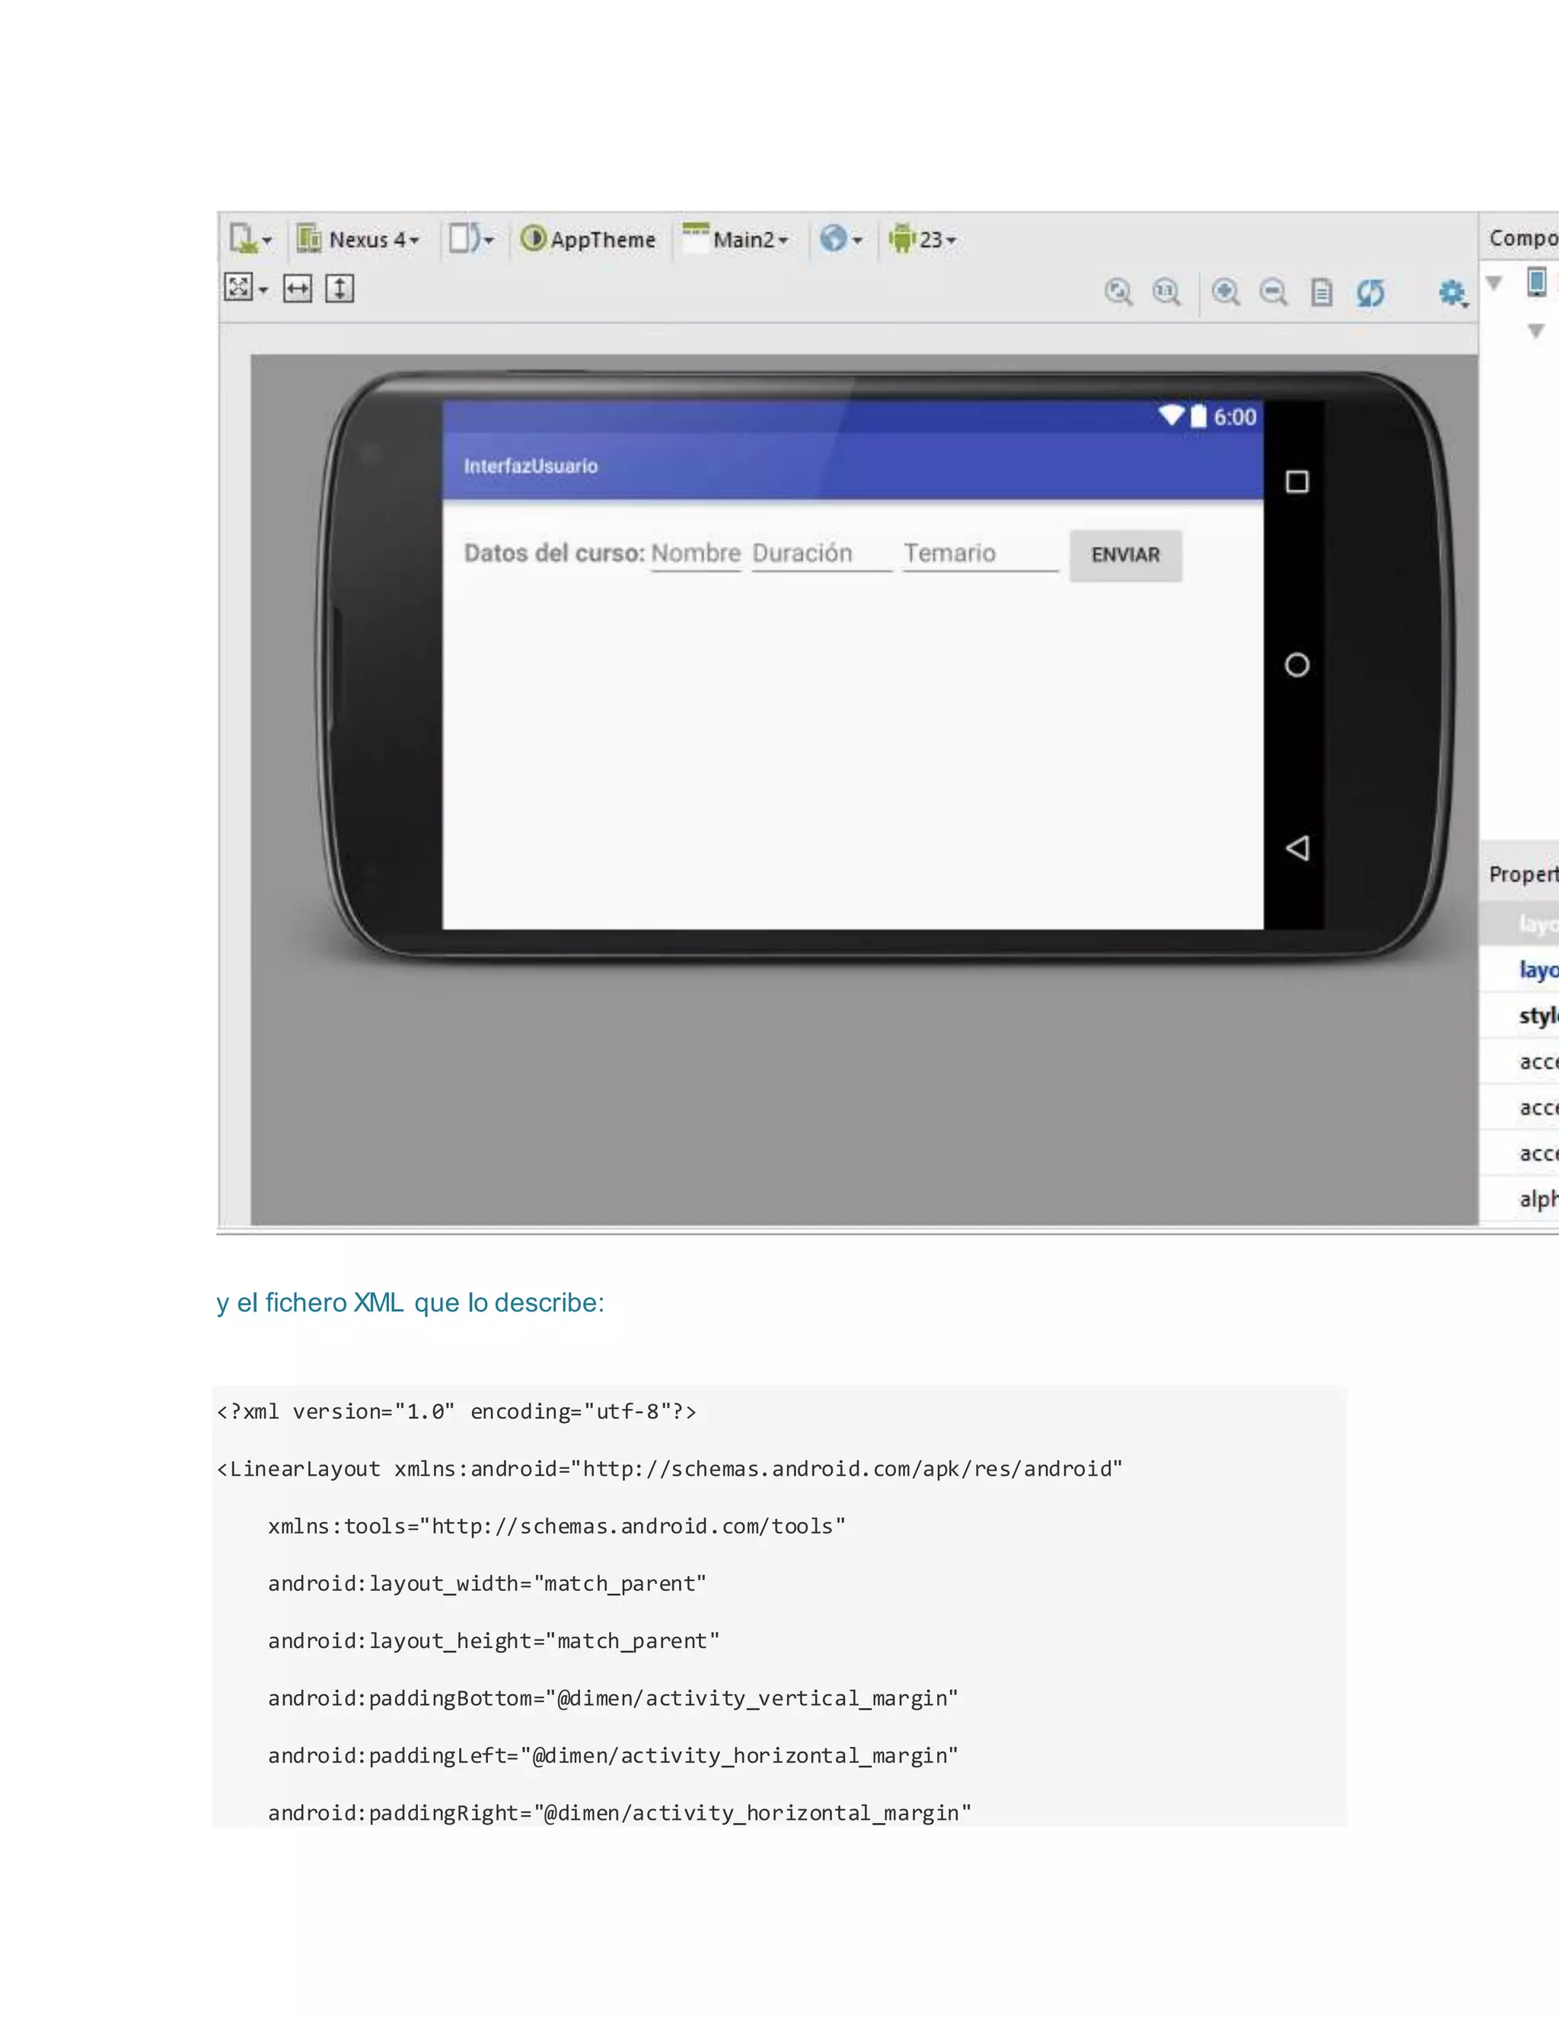Collapse the component tree device node
1559x2017 pixels.
click(1494, 282)
